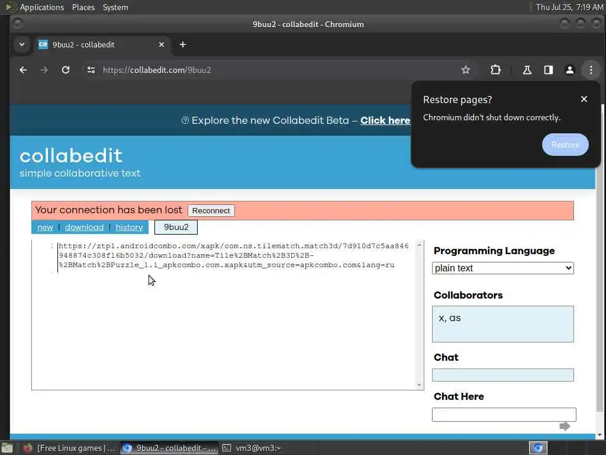Expand the tab search dropdown
Image resolution: width=606 pixels, height=455 pixels.
pyautogui.click(x=22, y=44)
